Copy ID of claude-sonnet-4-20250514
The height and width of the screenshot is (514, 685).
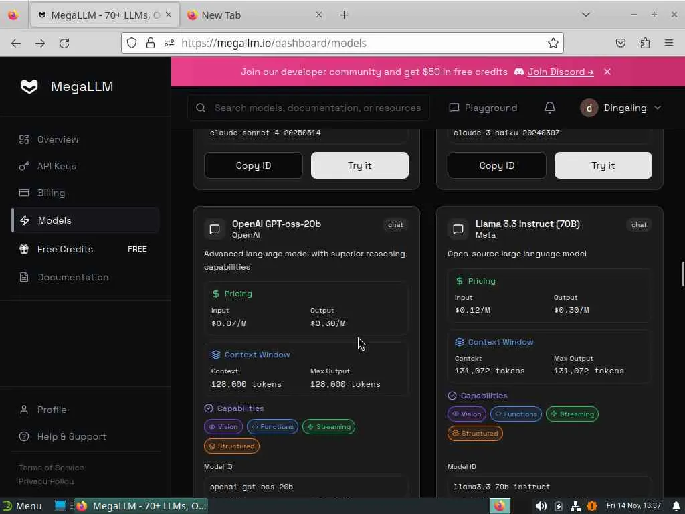click(254, 165)
